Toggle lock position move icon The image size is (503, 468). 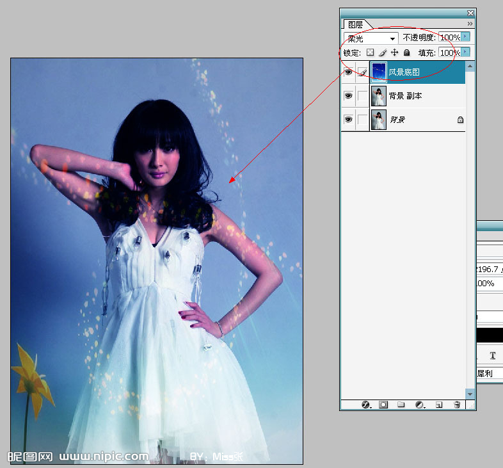395,52
